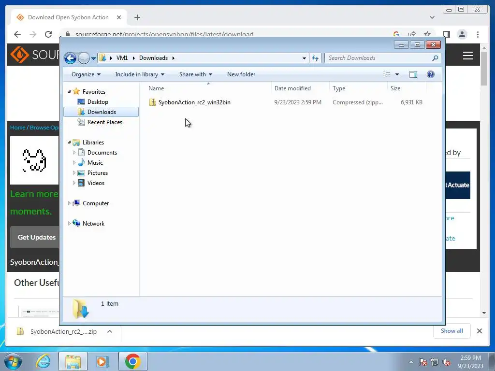This screenshot has width=495, height=371.
Task: Expand the Documents library
Action: 74,153
